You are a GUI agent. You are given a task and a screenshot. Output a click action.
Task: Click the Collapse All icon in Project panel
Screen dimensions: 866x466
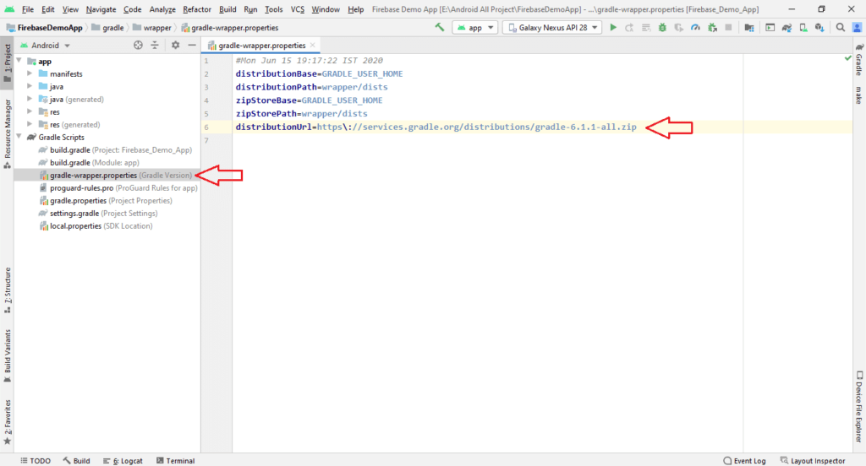pos(155,46)
